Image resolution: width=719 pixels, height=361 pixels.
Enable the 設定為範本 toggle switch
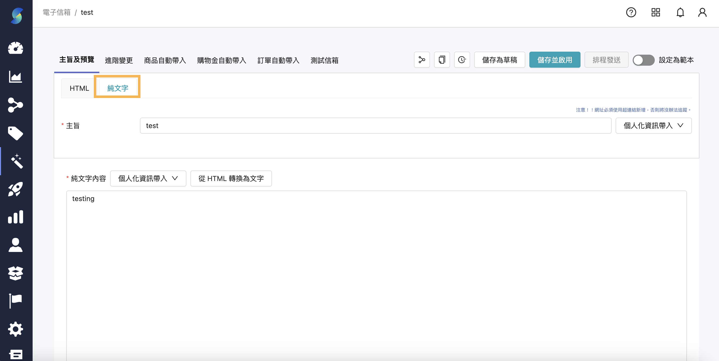coord(644,60)
